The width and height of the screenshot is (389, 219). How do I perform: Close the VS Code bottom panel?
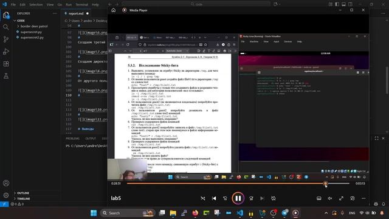(383, 138)
